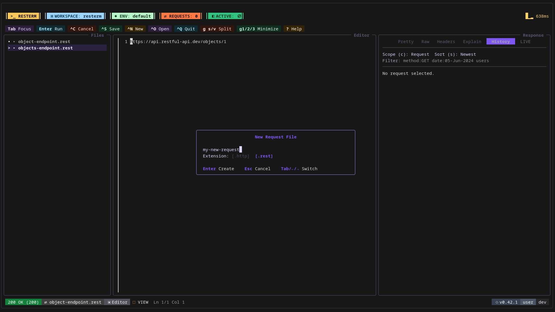Select the History response tab

pyautogui.click(x=501, y=42)
